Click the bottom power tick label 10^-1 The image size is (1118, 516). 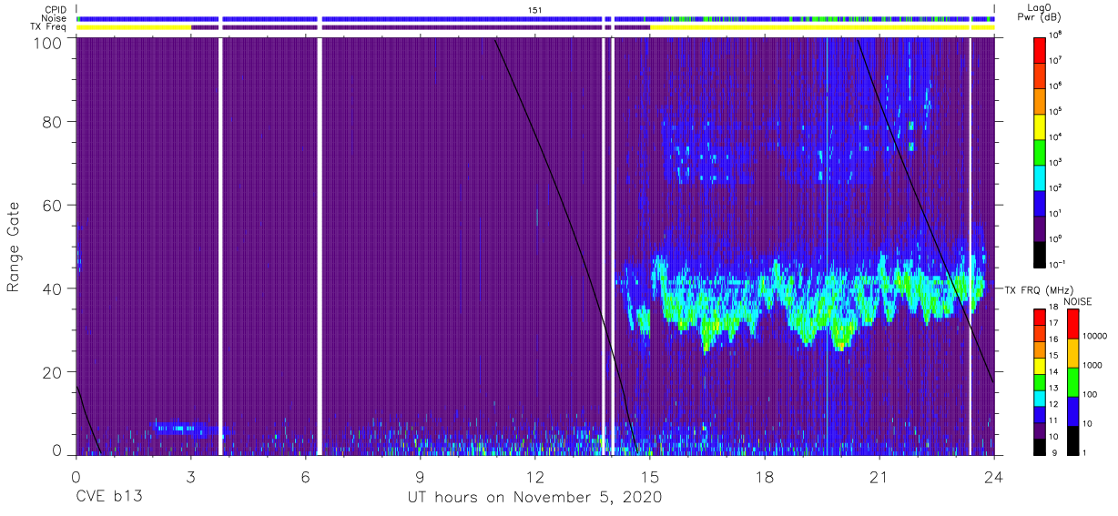[1058, 265]
